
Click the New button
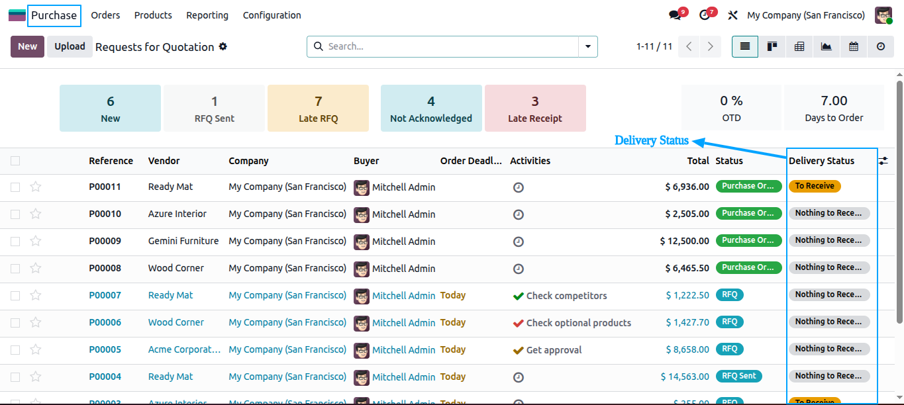(27, 46)
